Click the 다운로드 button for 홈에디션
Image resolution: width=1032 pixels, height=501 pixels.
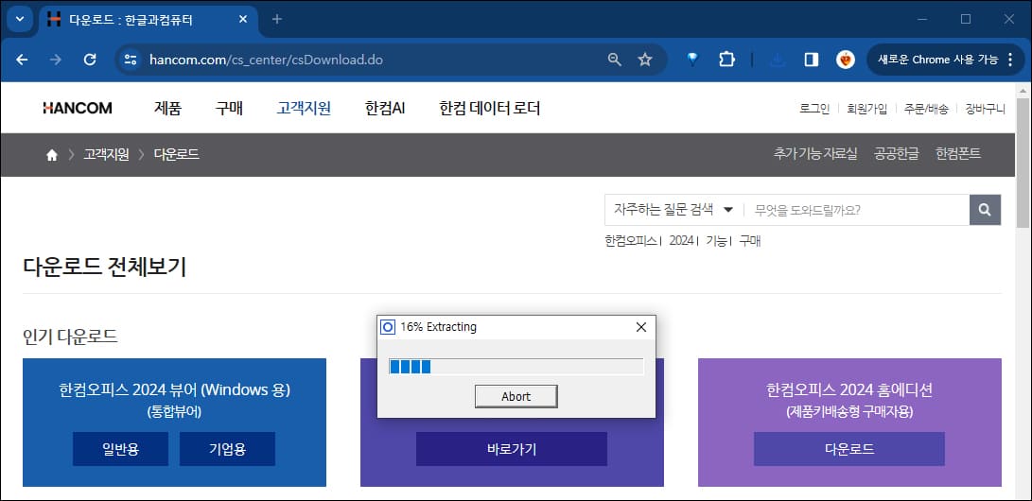coord(849,449)
